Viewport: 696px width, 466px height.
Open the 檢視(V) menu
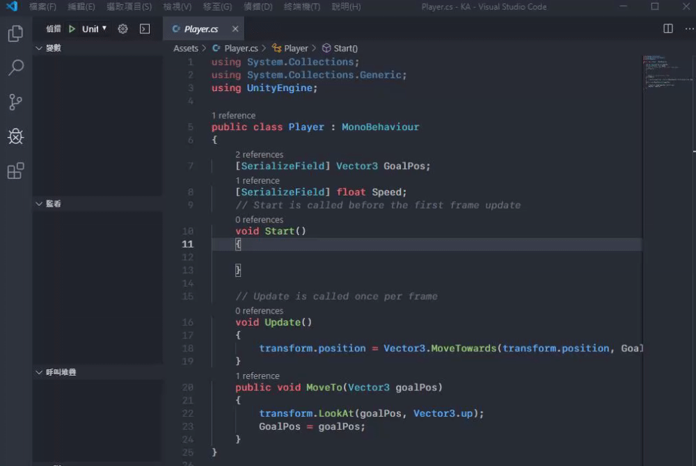click(x=177, y=7)
